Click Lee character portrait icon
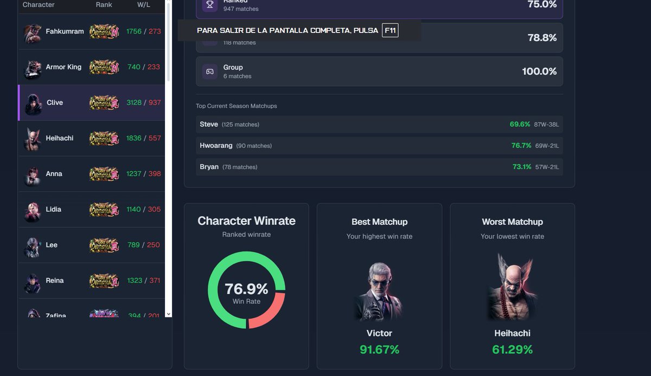 (x=33, y=247)
